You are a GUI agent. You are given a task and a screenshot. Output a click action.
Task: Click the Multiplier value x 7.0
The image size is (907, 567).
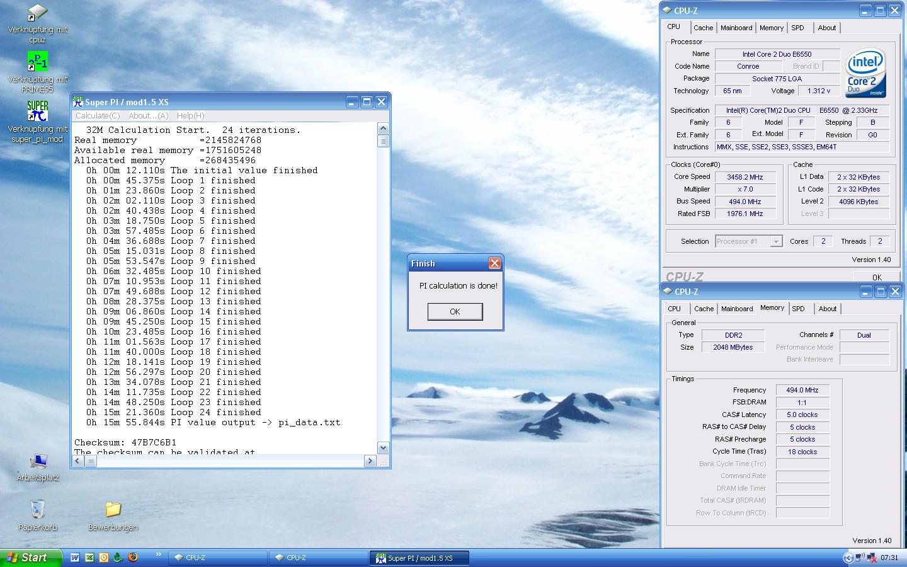pyautogui.click(x=745, y=189)
